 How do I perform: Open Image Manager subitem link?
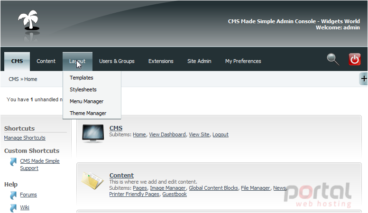[168, 188]
